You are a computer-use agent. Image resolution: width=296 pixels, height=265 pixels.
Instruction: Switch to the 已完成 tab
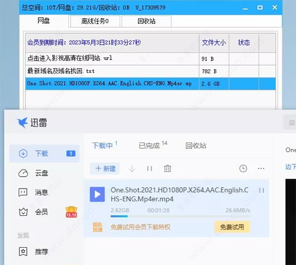[153, 145]
